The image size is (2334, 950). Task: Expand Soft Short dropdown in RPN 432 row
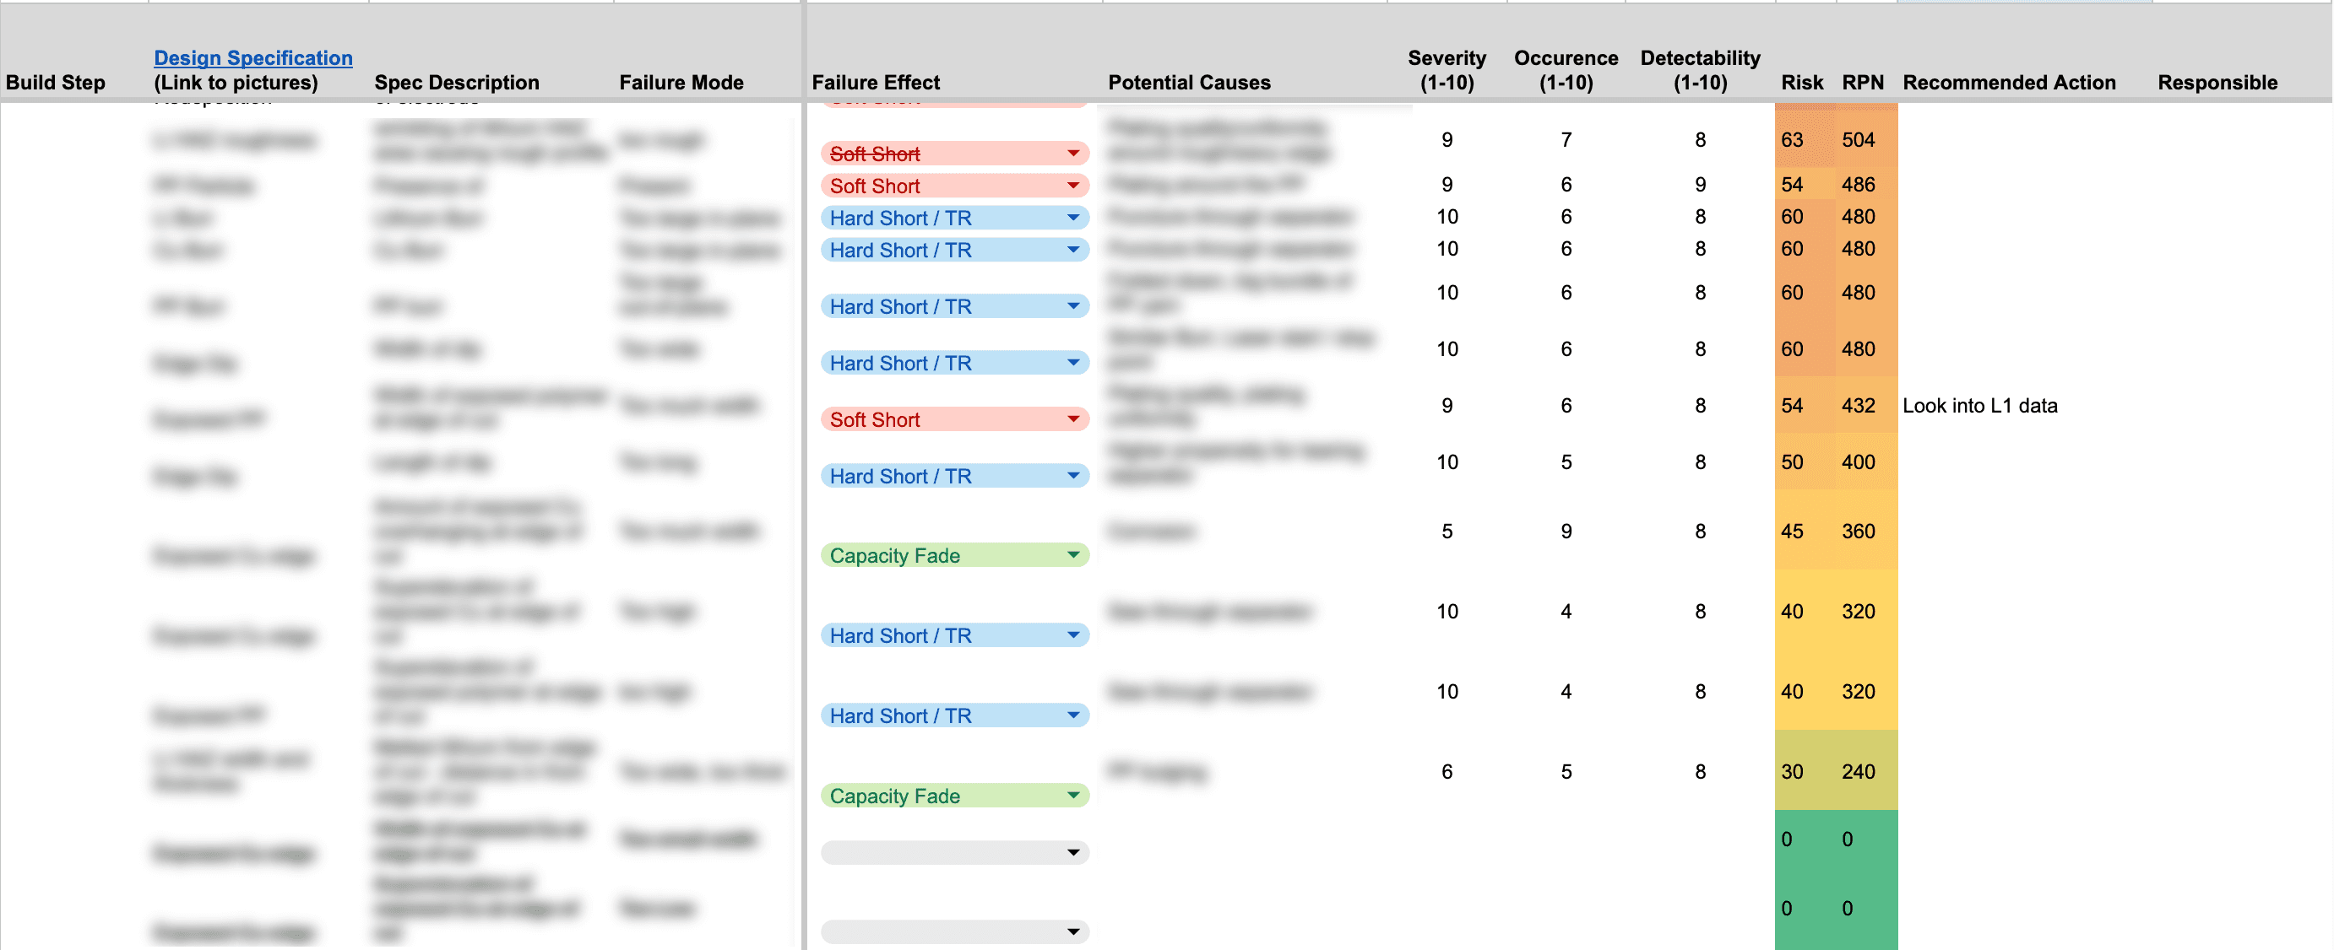pos(1072,419)
